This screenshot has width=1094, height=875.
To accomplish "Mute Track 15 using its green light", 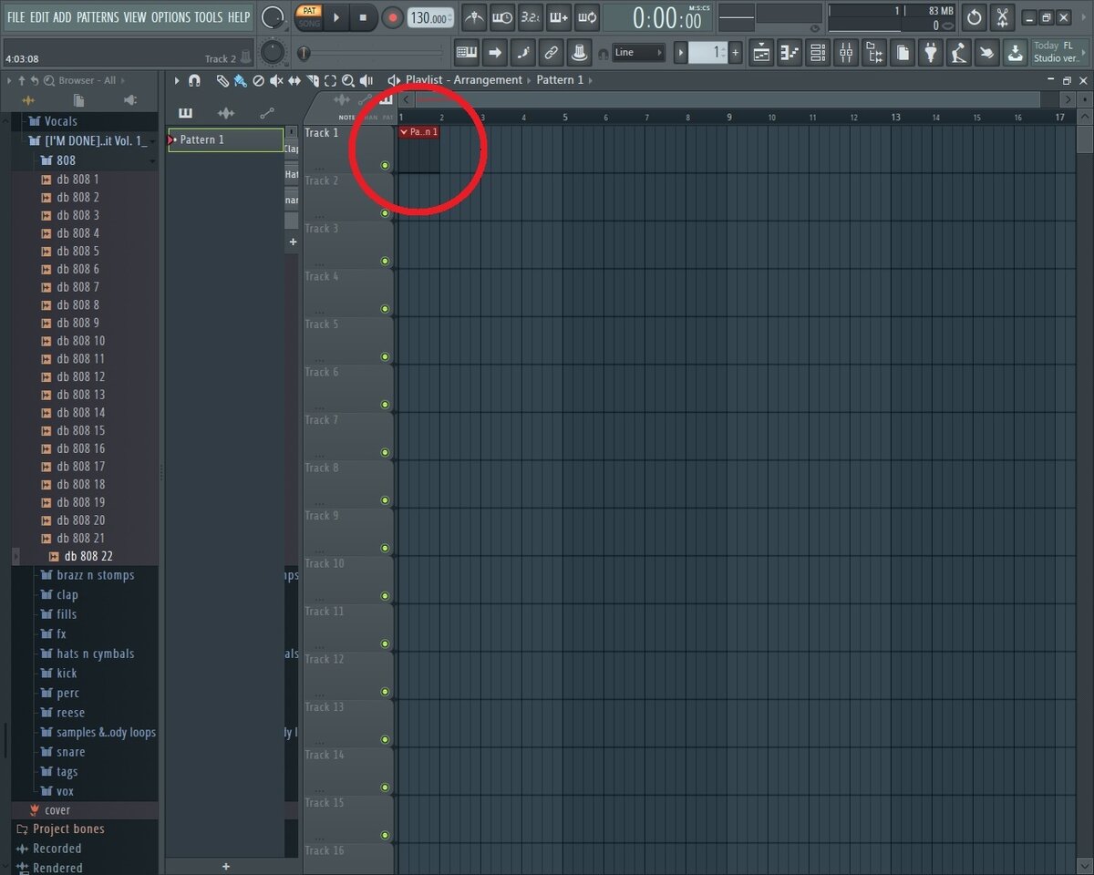I will pyautogui.click(x=385, y=835).
